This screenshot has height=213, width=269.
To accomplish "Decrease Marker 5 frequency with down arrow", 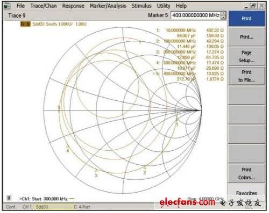I will [x=223, y=17].
